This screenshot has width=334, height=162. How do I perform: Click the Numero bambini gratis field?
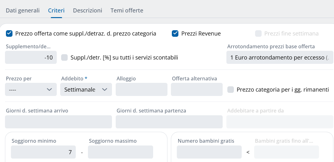(209, 152)
